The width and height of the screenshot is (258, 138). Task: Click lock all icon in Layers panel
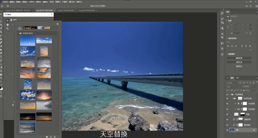coord(244,90)
